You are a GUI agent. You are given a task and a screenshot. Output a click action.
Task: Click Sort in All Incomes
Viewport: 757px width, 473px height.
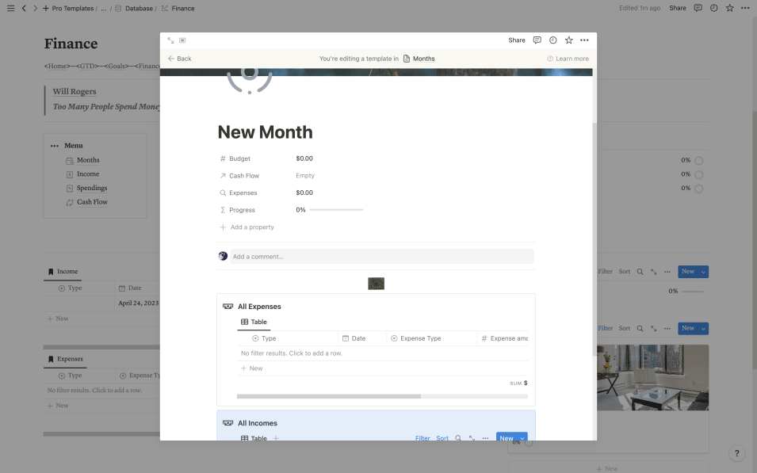pyautogui.click(x=442, y=438)
